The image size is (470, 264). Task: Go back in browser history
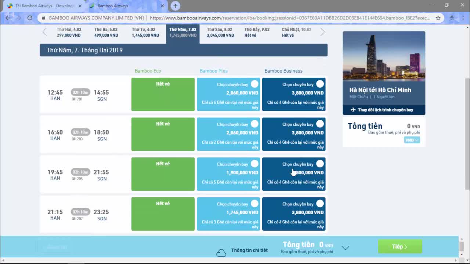[8, 18]
